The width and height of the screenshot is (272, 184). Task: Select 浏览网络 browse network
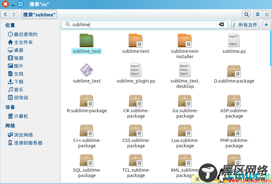[20, 135]
